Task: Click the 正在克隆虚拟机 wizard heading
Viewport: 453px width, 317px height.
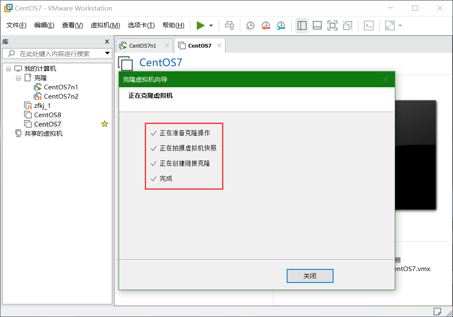Action: tap(151, 96)
